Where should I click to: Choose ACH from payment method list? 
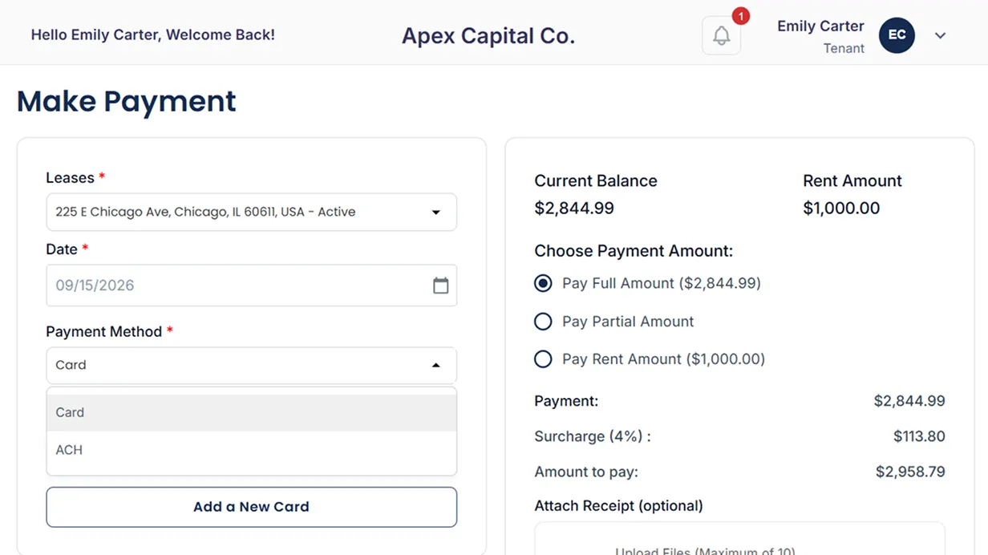point(251,450)
